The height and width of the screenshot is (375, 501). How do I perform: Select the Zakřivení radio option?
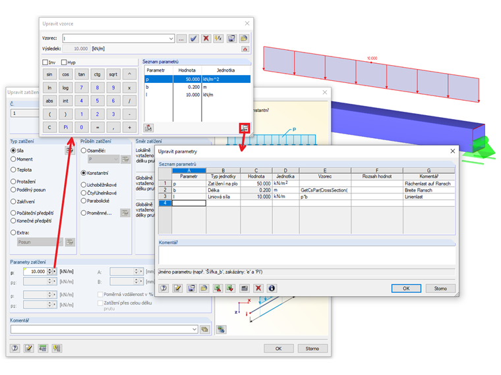point(13,201)
